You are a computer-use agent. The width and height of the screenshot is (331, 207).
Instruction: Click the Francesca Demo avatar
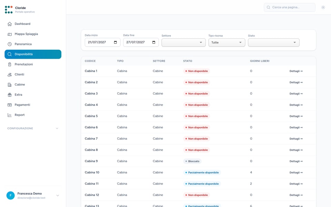[11, 196]
